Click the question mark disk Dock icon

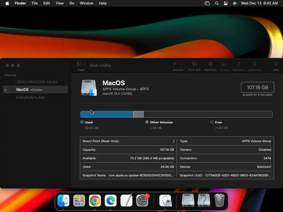click(x=204, y=200)
